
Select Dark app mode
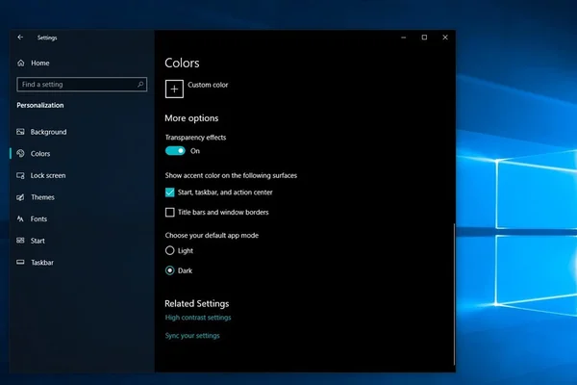[x=169, y=270]
